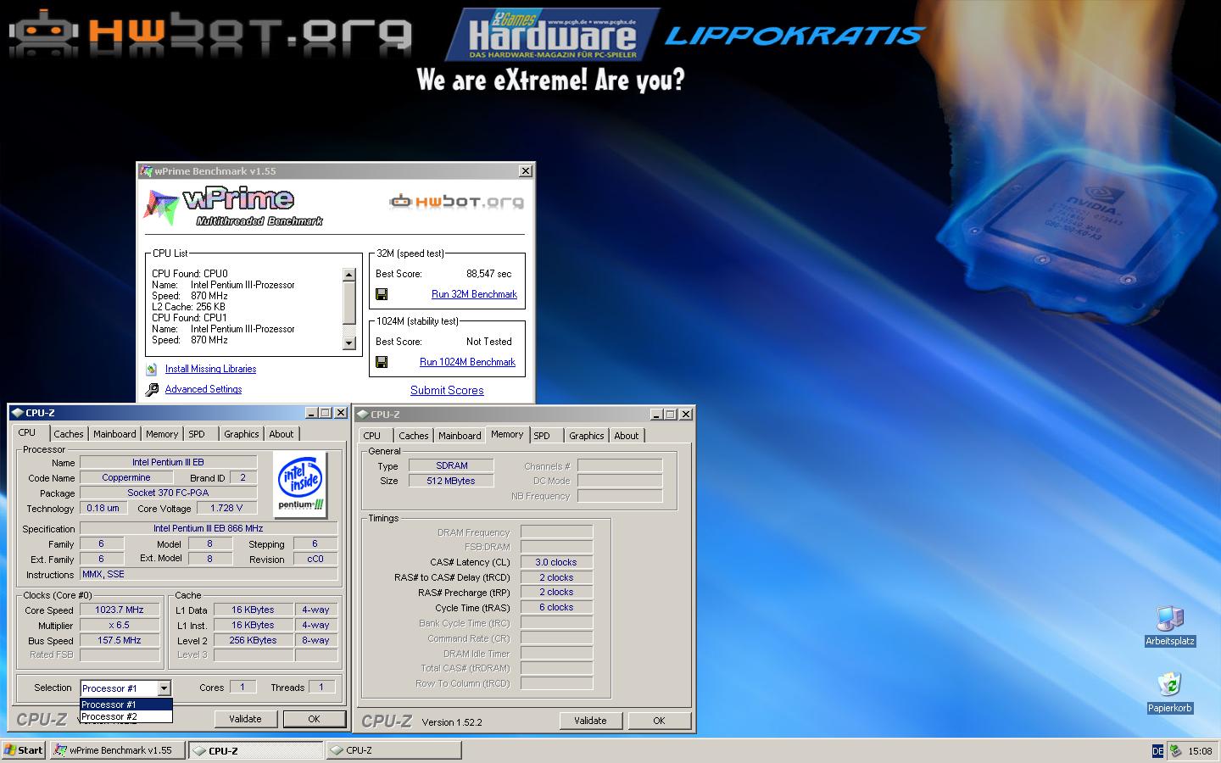Click the Install Missing Libraries icon

(151, 369)
